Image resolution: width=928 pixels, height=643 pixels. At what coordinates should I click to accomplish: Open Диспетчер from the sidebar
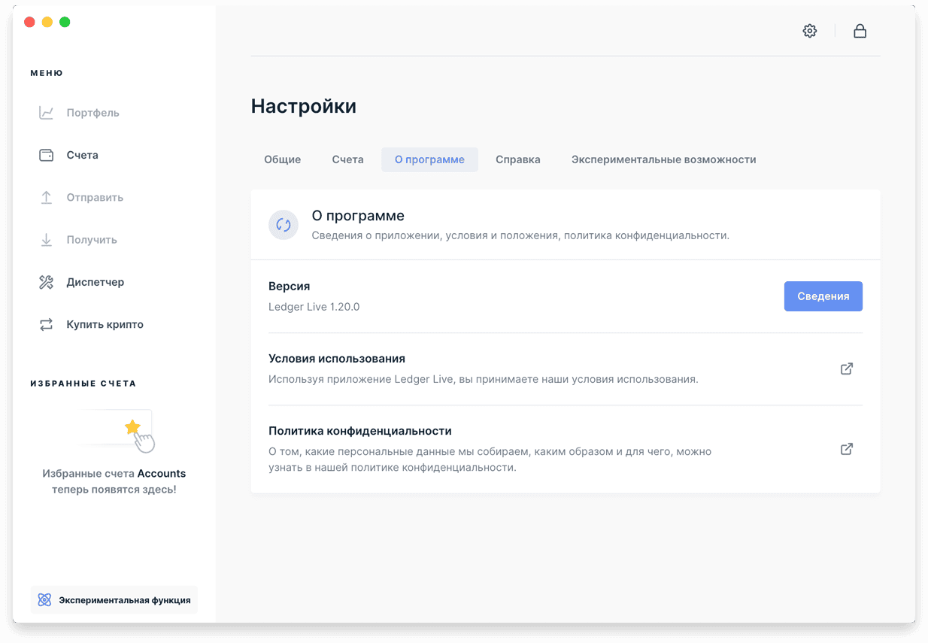[x=96, y=282]
